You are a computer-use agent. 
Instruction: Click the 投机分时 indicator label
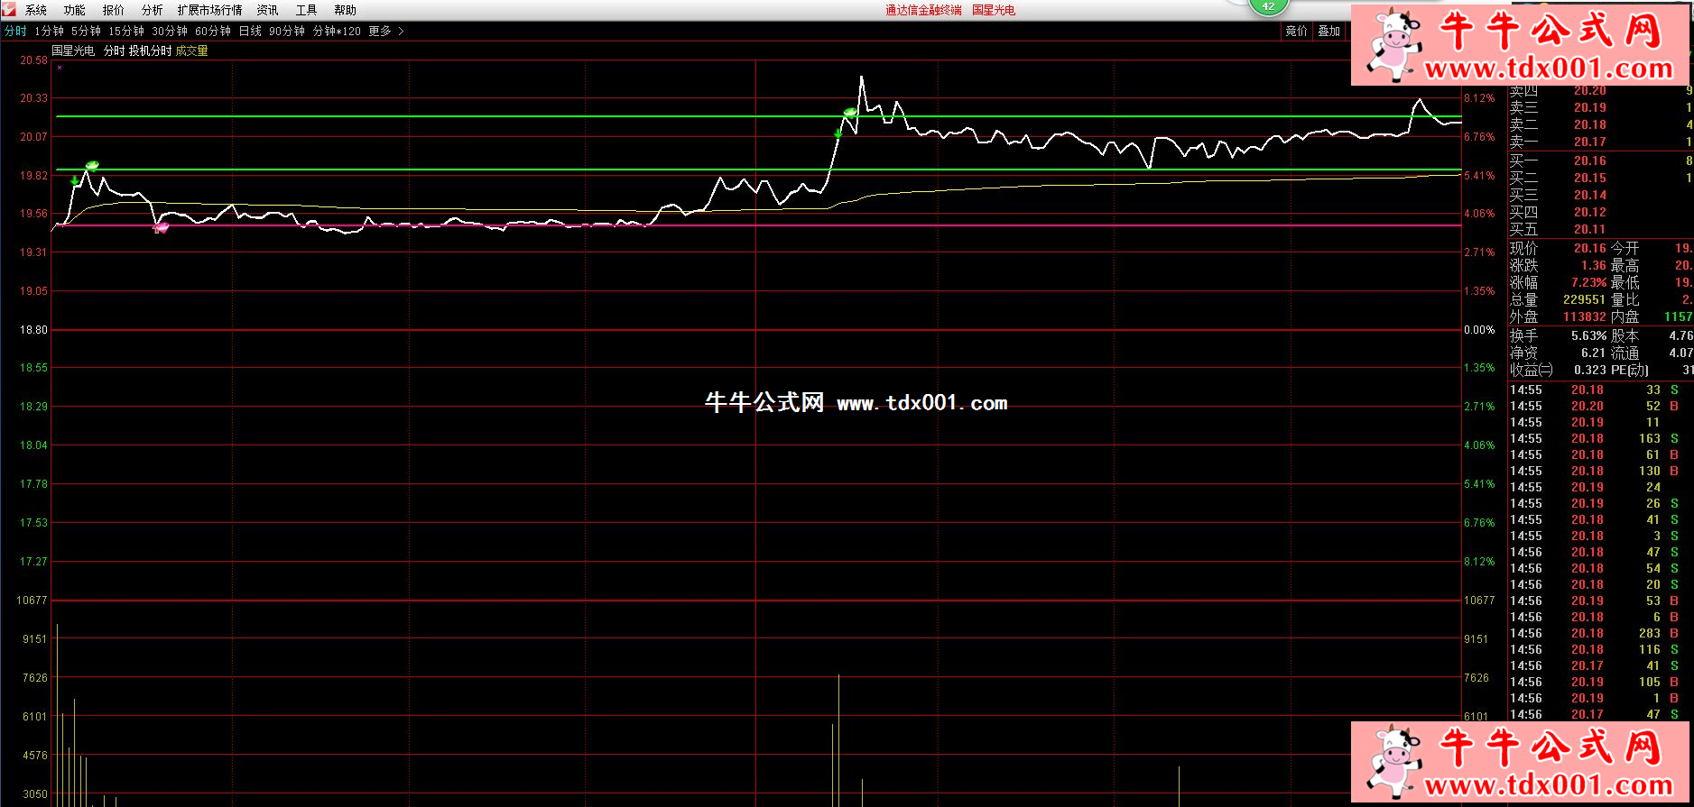149,50
